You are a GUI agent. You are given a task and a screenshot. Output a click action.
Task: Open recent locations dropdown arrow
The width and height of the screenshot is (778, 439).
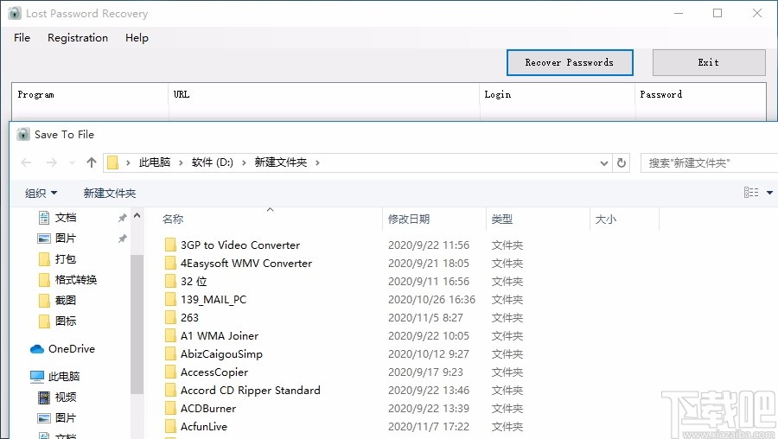[x=73, y=162]
